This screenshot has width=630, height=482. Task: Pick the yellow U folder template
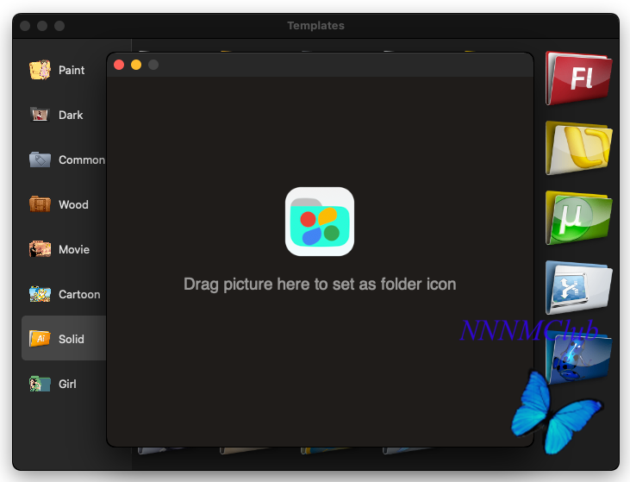[x=578, y=148]
